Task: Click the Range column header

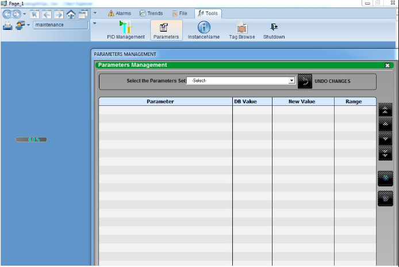Action: [355, 101]
